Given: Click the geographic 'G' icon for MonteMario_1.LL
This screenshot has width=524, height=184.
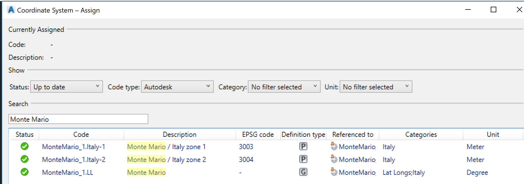Looking at the screenshot, I should pyautogui.click(x=303, y=172).
